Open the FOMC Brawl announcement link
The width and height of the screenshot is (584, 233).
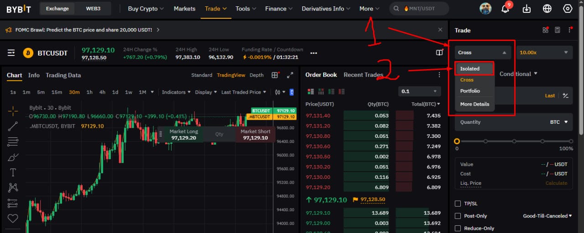(87, 30)
